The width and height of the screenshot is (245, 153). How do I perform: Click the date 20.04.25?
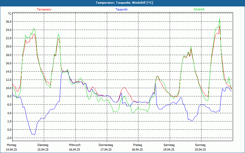(x=200, y=150)
